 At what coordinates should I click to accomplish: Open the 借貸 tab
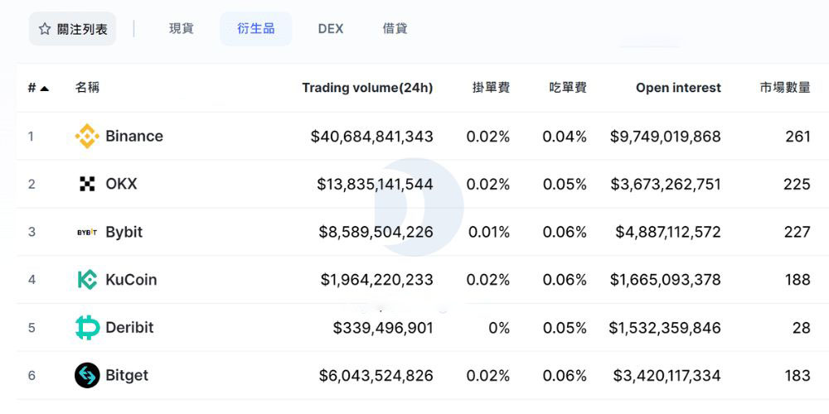pyautogui.click(x=395, y=28)
